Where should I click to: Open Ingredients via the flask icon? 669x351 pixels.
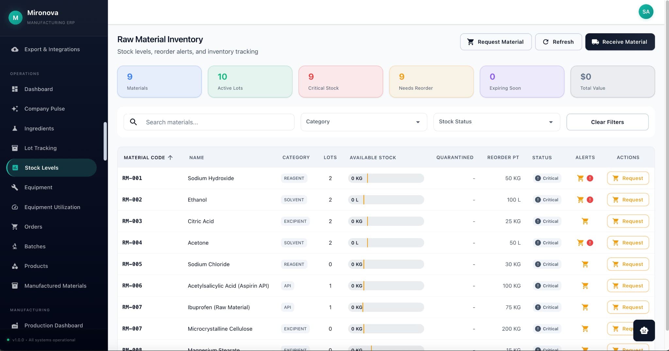15,128
